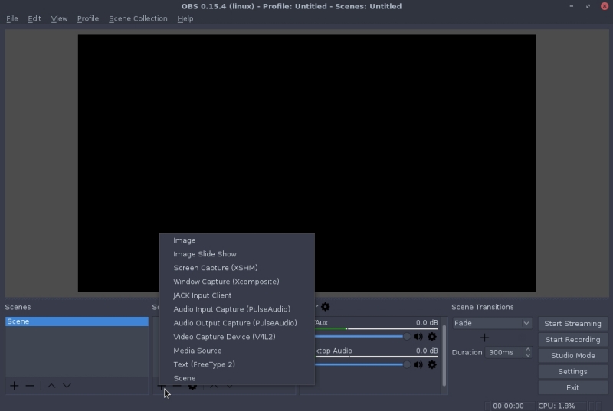Open Desktop Audio gear settings
The height and width of the screenshot is (411, 613).
tap(432, 364)
